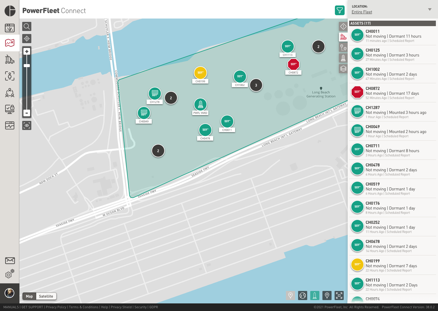Open the operator scan sidebar icon
This screenshot has height=311, width=438.
(10, 76)
